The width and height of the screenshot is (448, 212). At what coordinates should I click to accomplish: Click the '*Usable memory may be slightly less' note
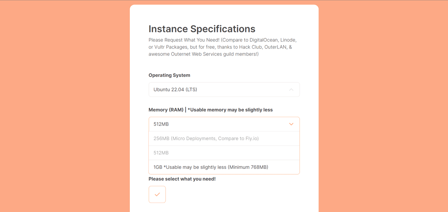(x=230, y=110)
